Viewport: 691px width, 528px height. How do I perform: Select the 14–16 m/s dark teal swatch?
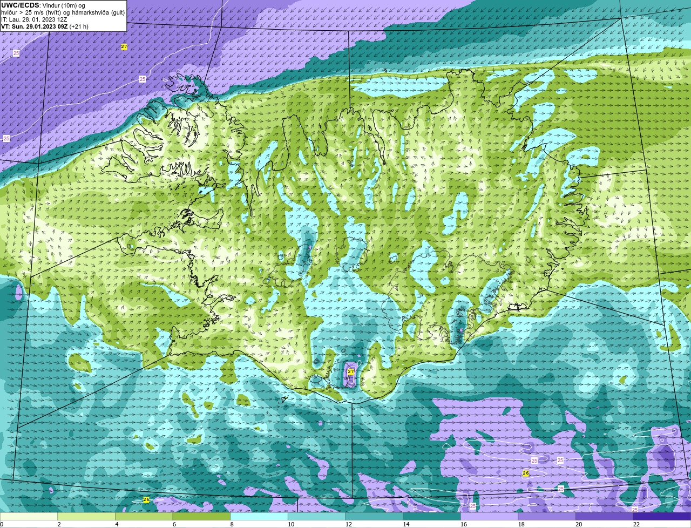pyautogui.click(x=432, y=516)
